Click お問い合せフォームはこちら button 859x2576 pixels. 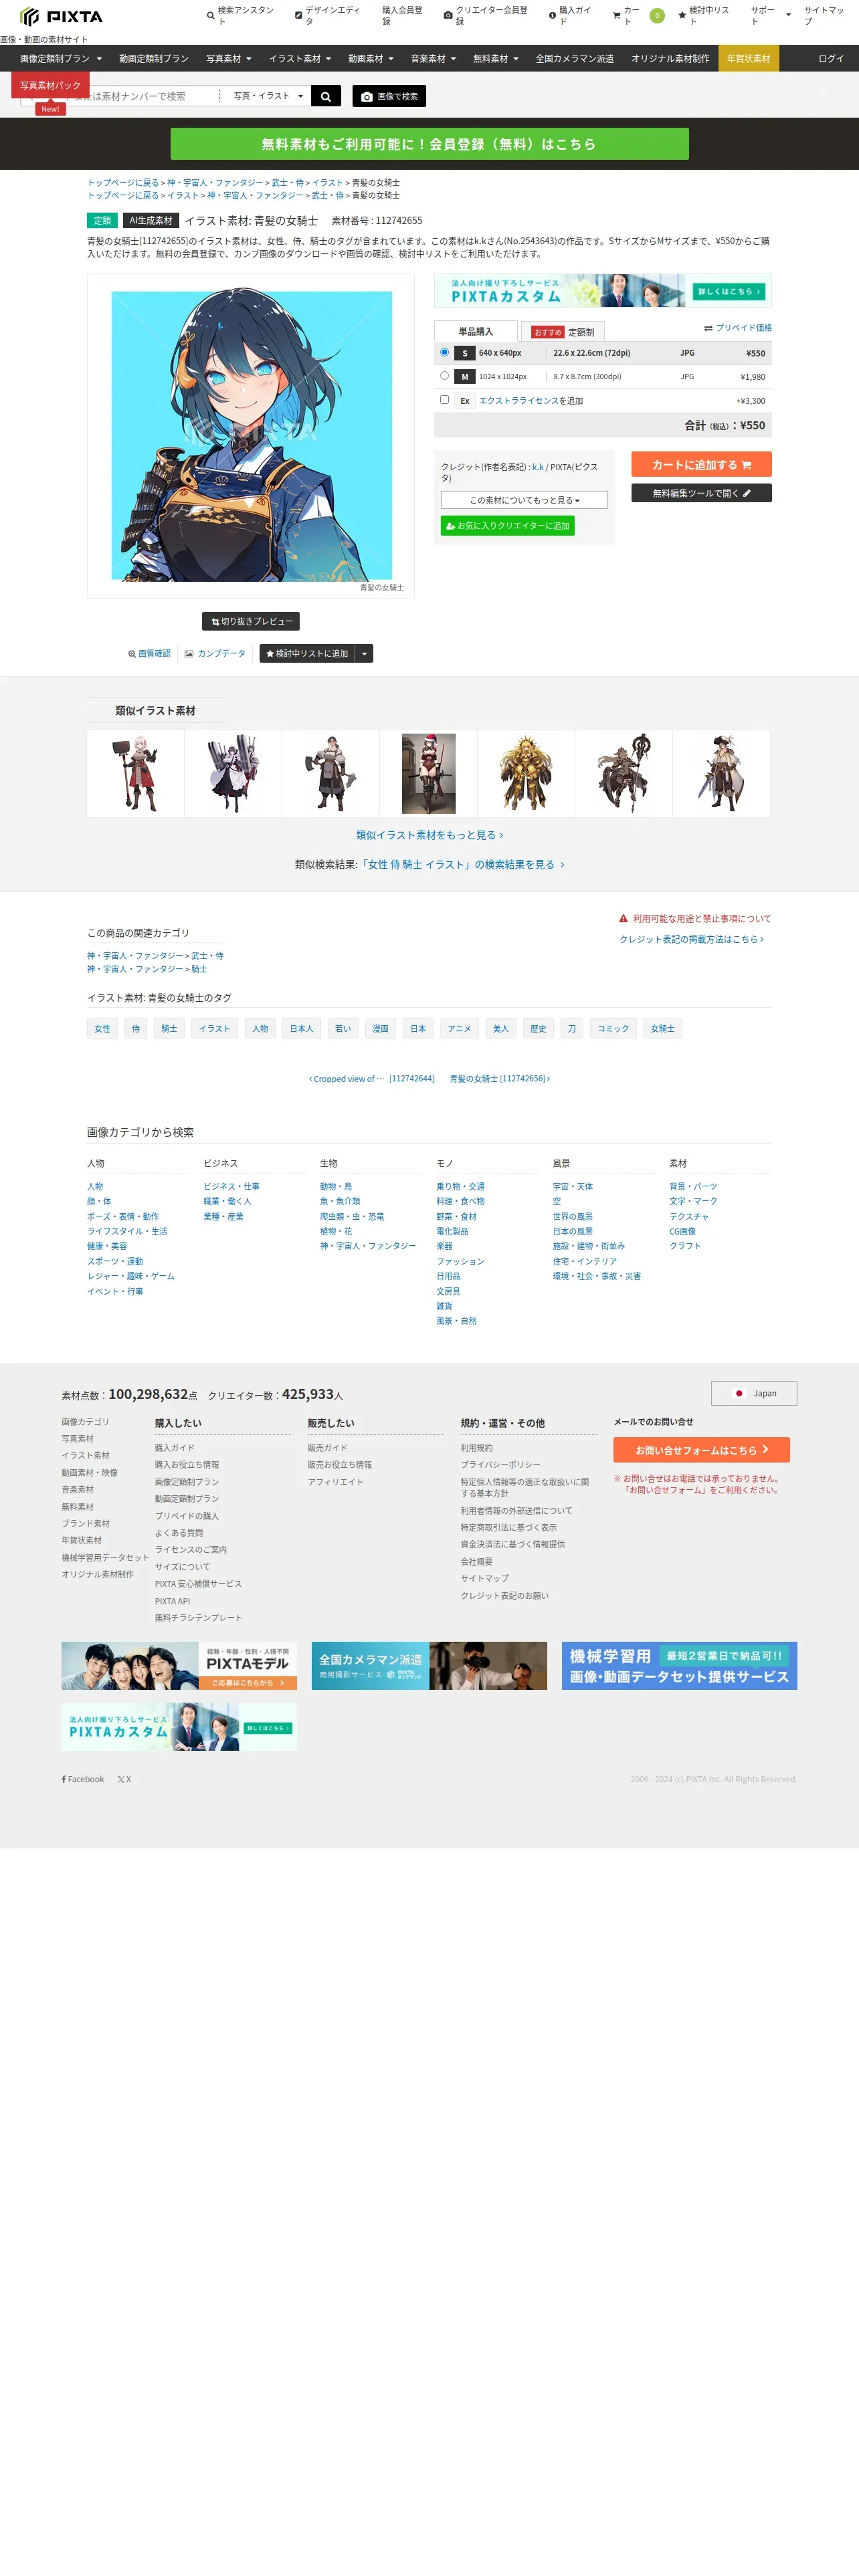701,1450
